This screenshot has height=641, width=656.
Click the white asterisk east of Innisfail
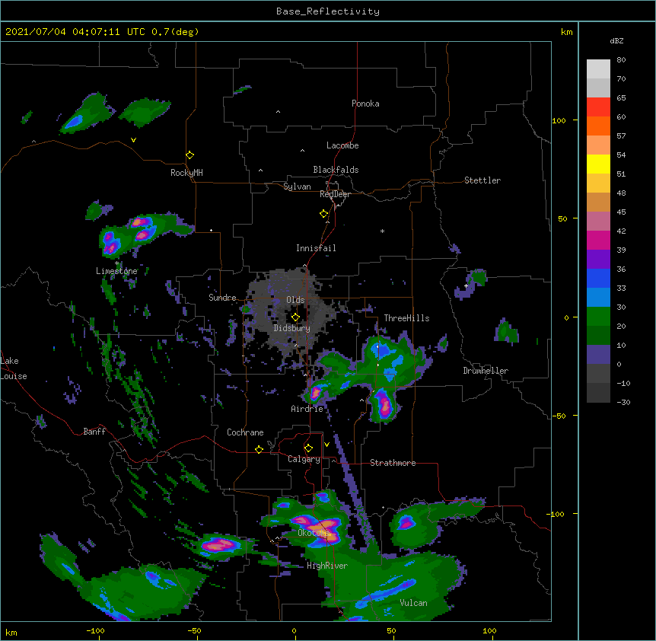pyautogui.click(x=382, y=231)
